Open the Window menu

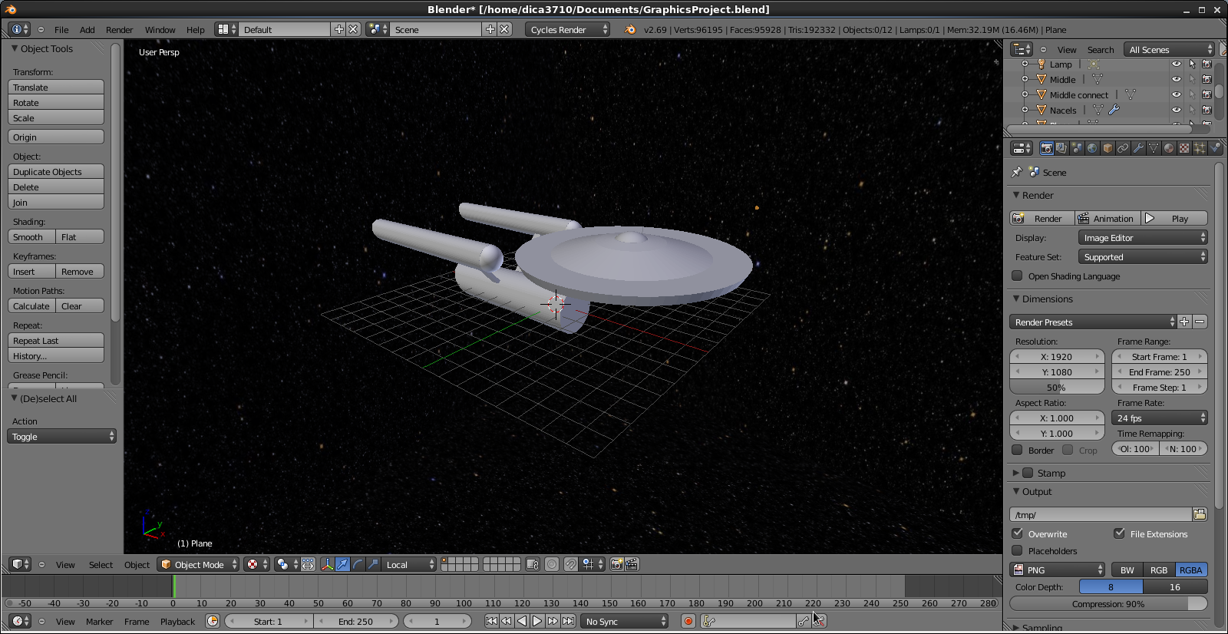(160, 30)
